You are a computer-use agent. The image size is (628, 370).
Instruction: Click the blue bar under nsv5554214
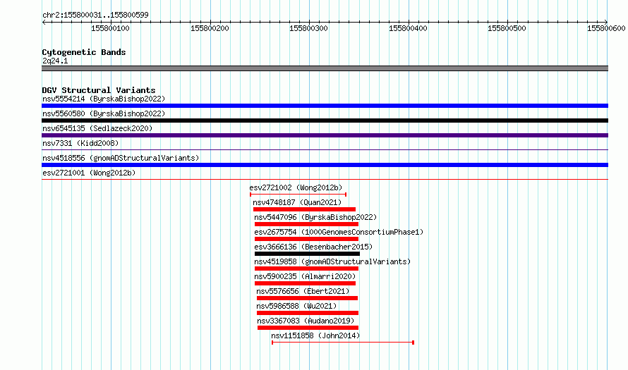[325, 106]
